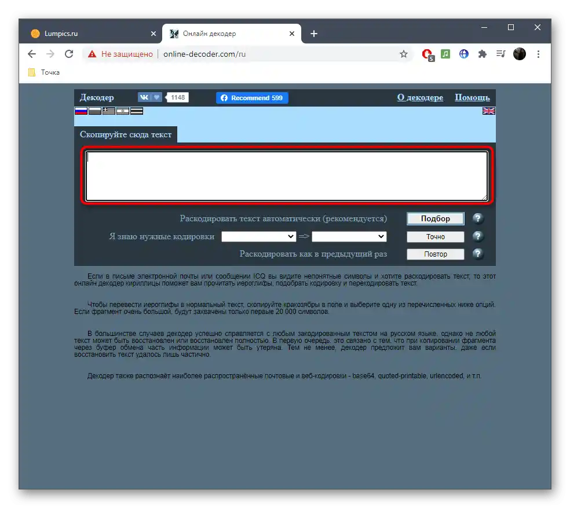Open the blue globe extension
570x508 pixels.
coord(464,54)
